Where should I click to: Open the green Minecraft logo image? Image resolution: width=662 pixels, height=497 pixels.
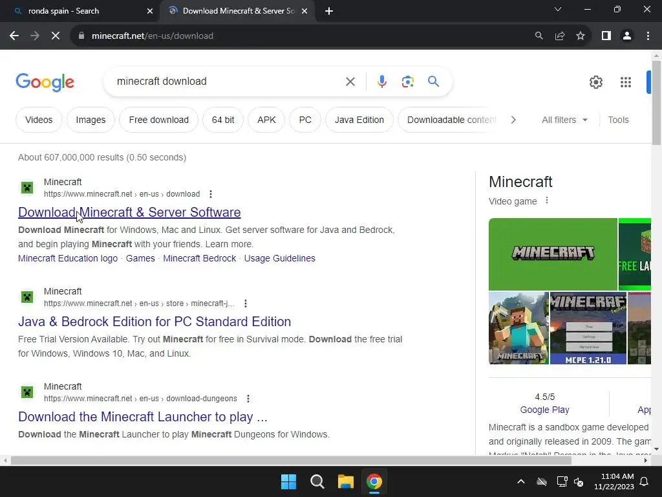(x=553, y=254)
